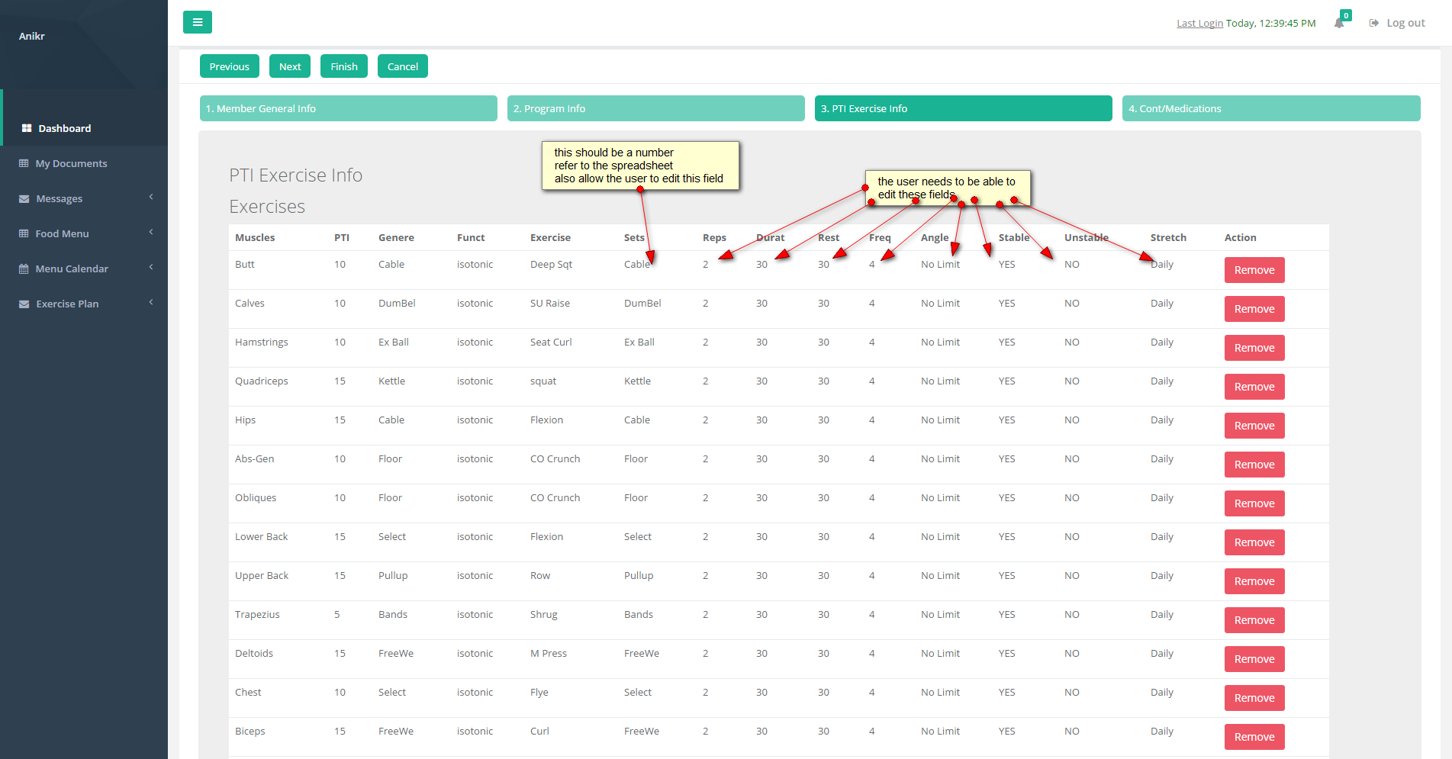Select the Trapezius muscle cell

coord(257,614)
